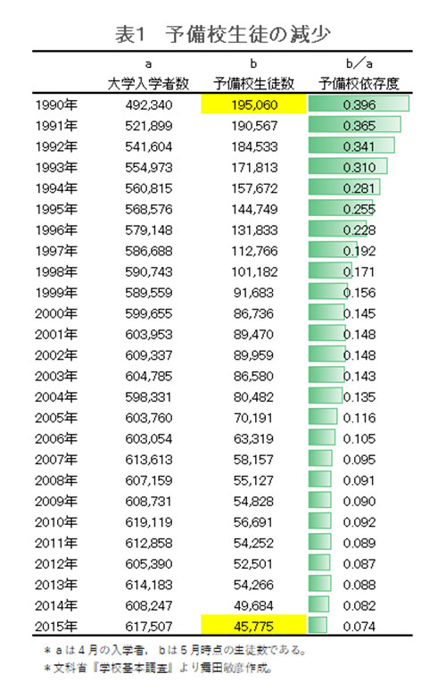Select the 予備校依存度 column header
Screen dimensions: 446x699
[359, 83]
